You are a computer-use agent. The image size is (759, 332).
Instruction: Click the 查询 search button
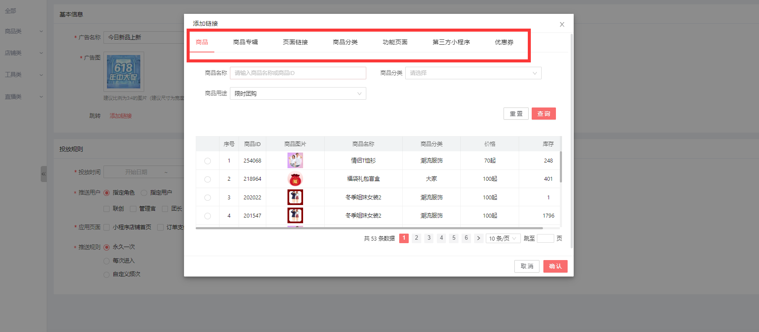[543, 114]
